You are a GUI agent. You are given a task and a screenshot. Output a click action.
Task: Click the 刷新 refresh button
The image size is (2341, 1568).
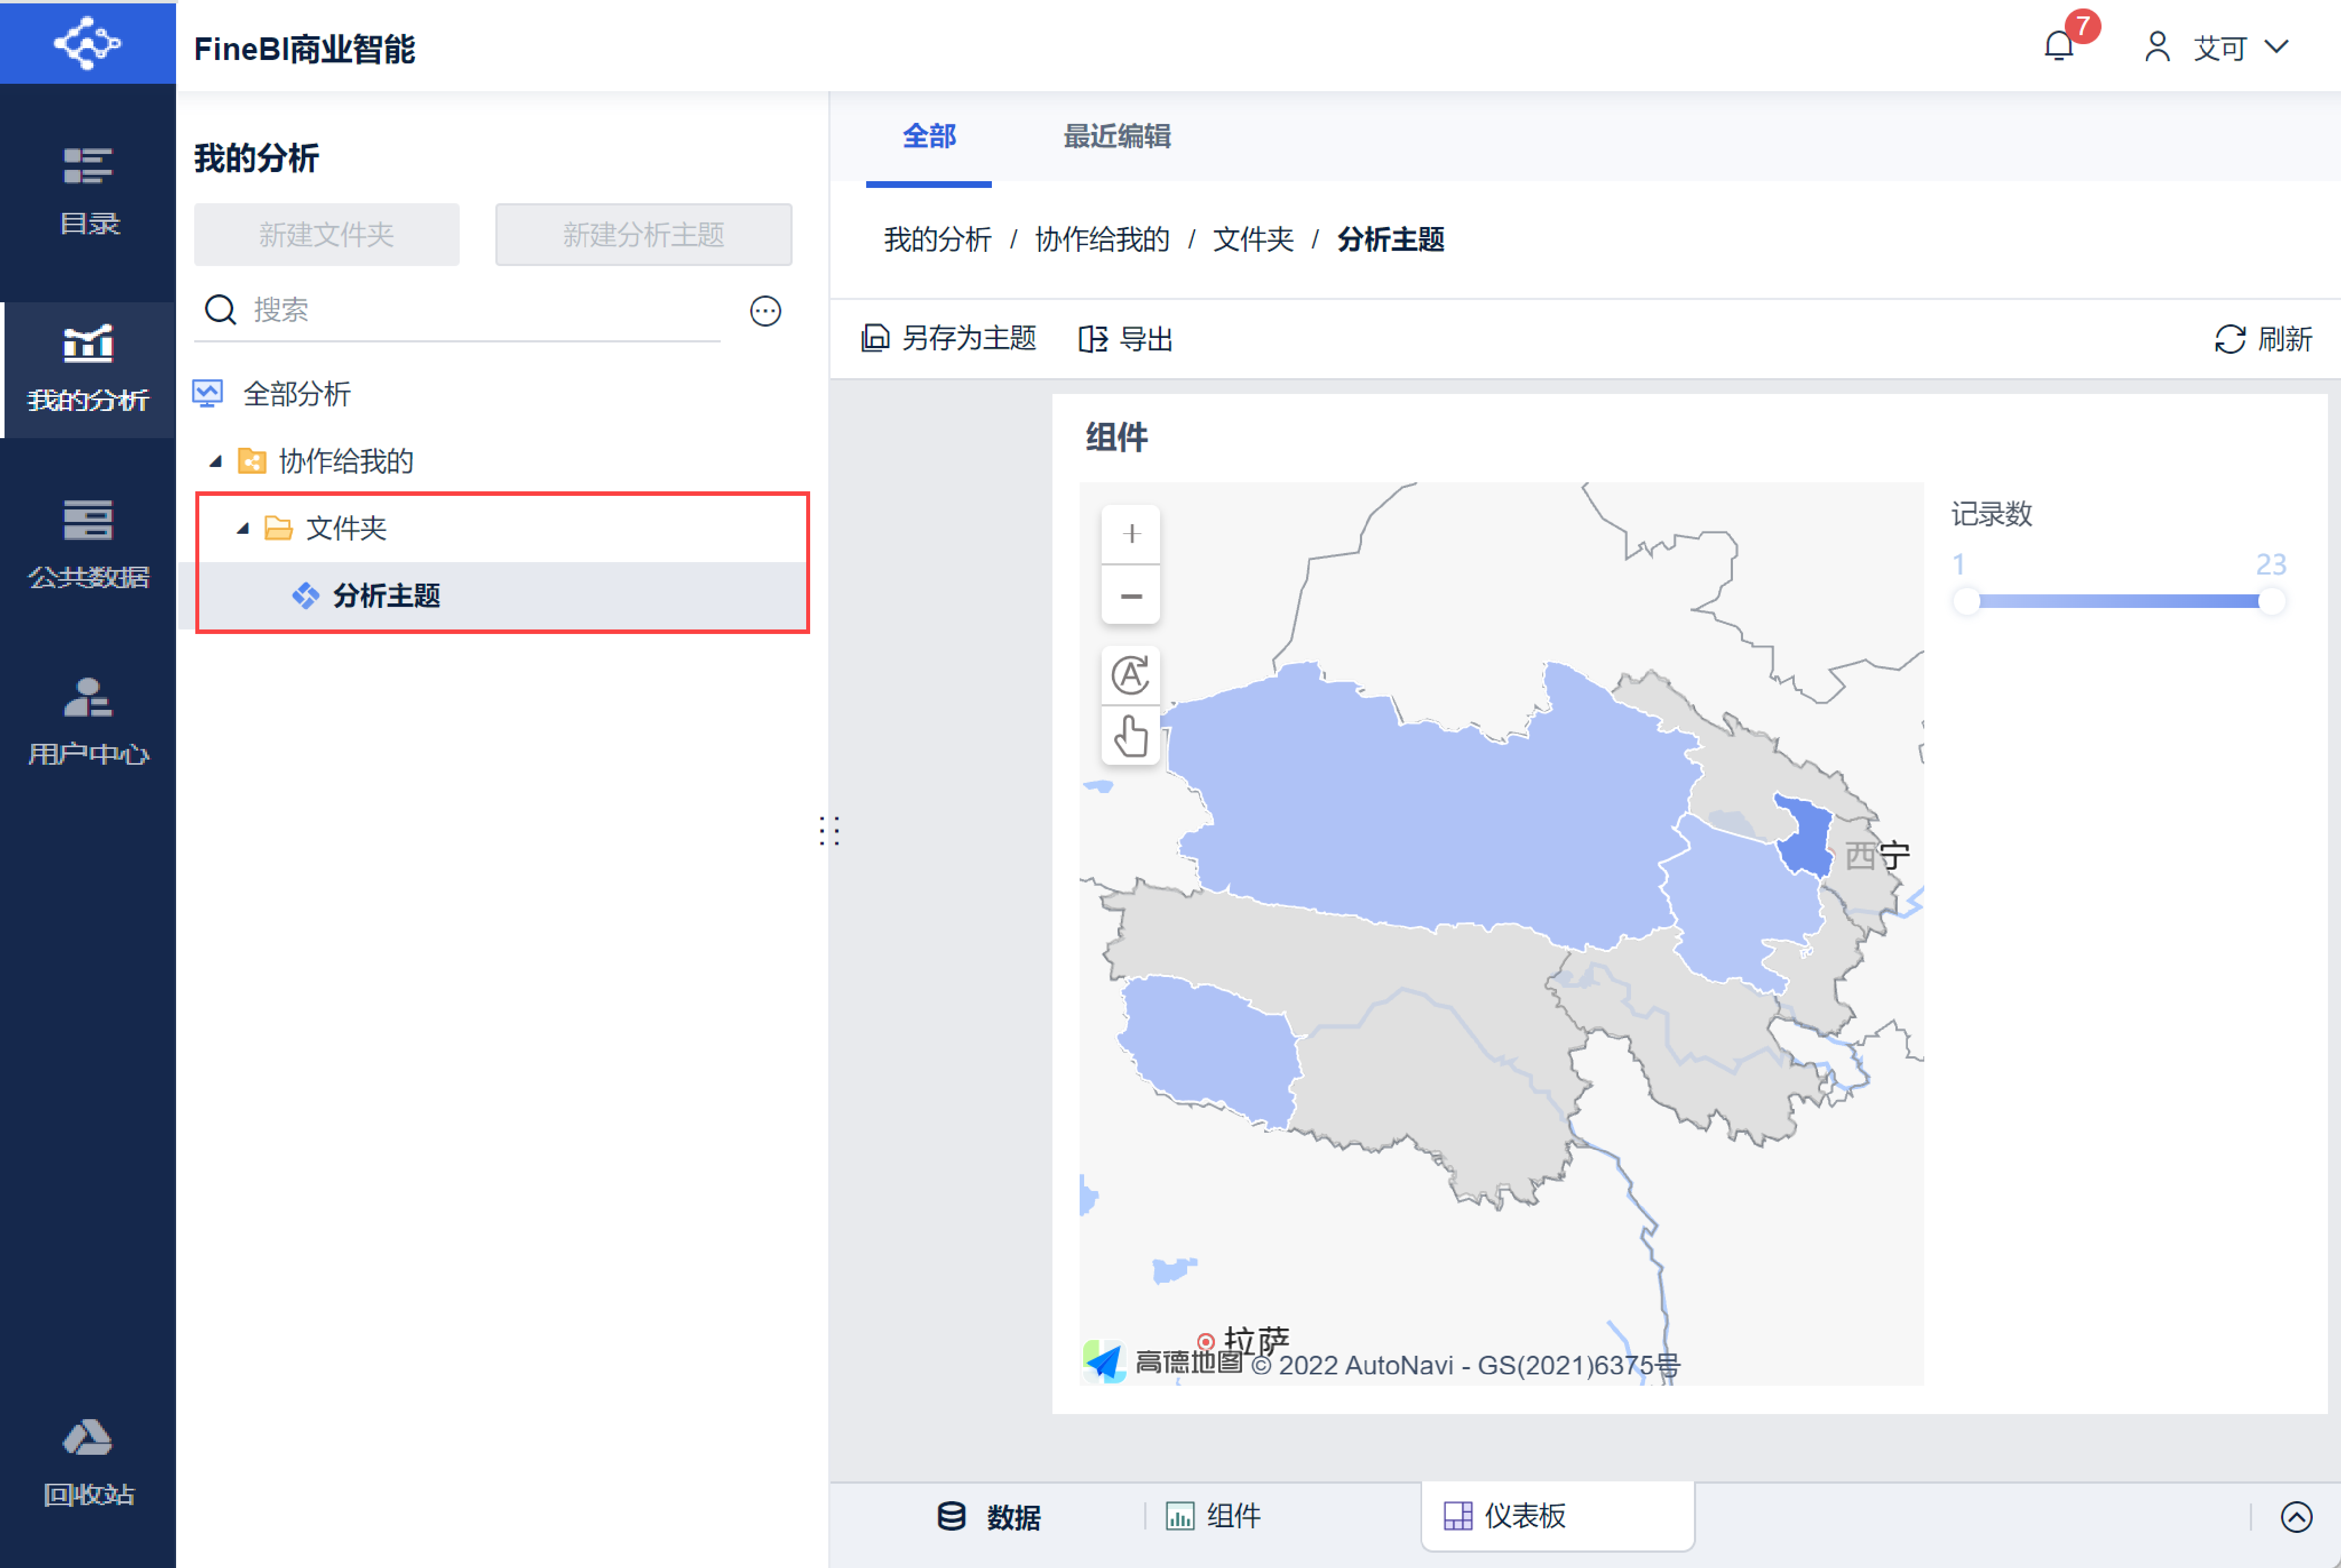pyautogui.click(x=2263, y=339)
